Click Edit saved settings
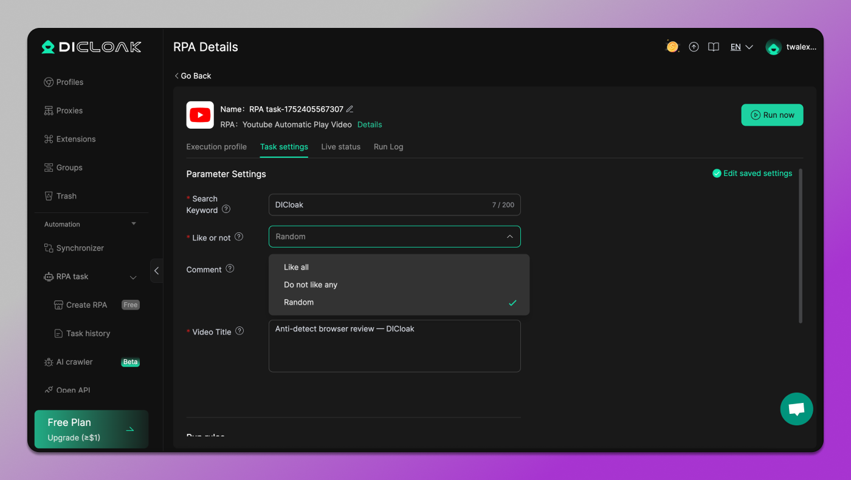Image resolution: width=851 pixels, height=480 pixels. point(753,174)
